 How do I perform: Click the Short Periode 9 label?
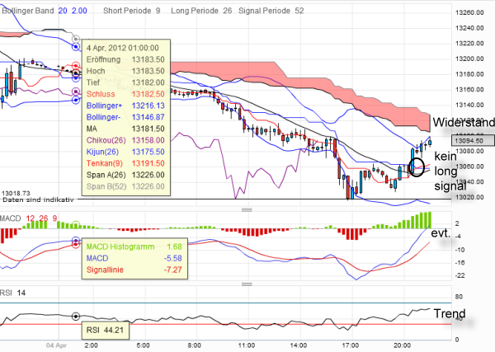click(x=132, y=11)
